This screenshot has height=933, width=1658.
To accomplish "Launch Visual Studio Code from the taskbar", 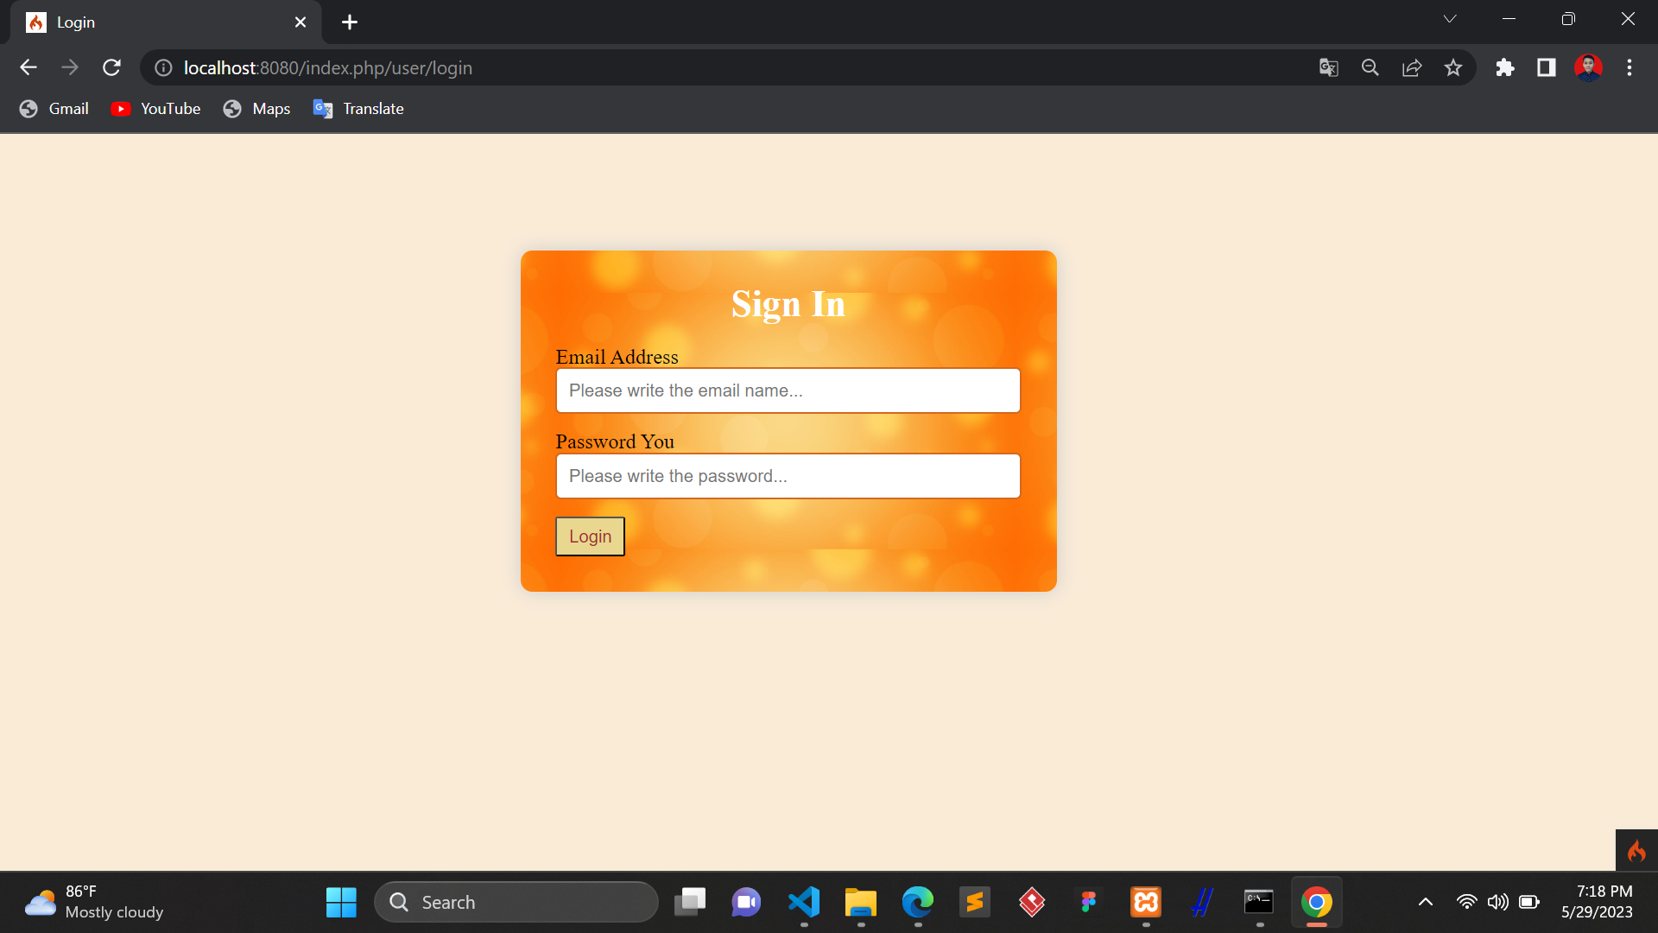I will [804, 902].
